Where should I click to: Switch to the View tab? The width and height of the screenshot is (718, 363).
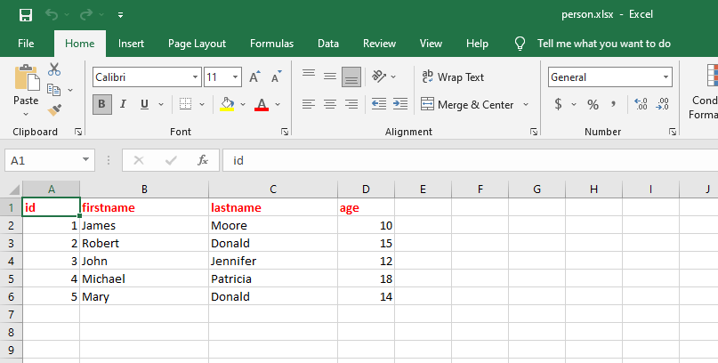[x=431, y=44]
